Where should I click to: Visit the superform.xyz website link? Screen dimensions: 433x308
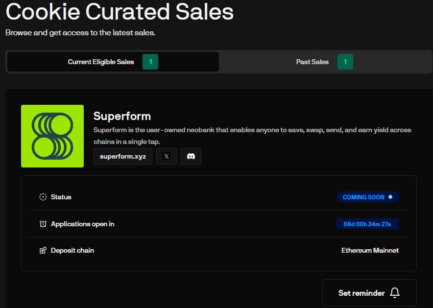[123, 156]
